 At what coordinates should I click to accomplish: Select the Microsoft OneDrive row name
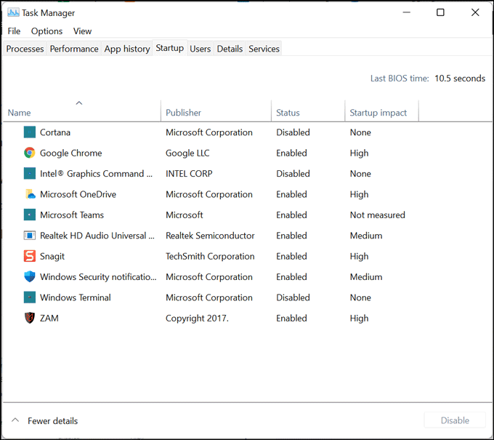point(78,194)
